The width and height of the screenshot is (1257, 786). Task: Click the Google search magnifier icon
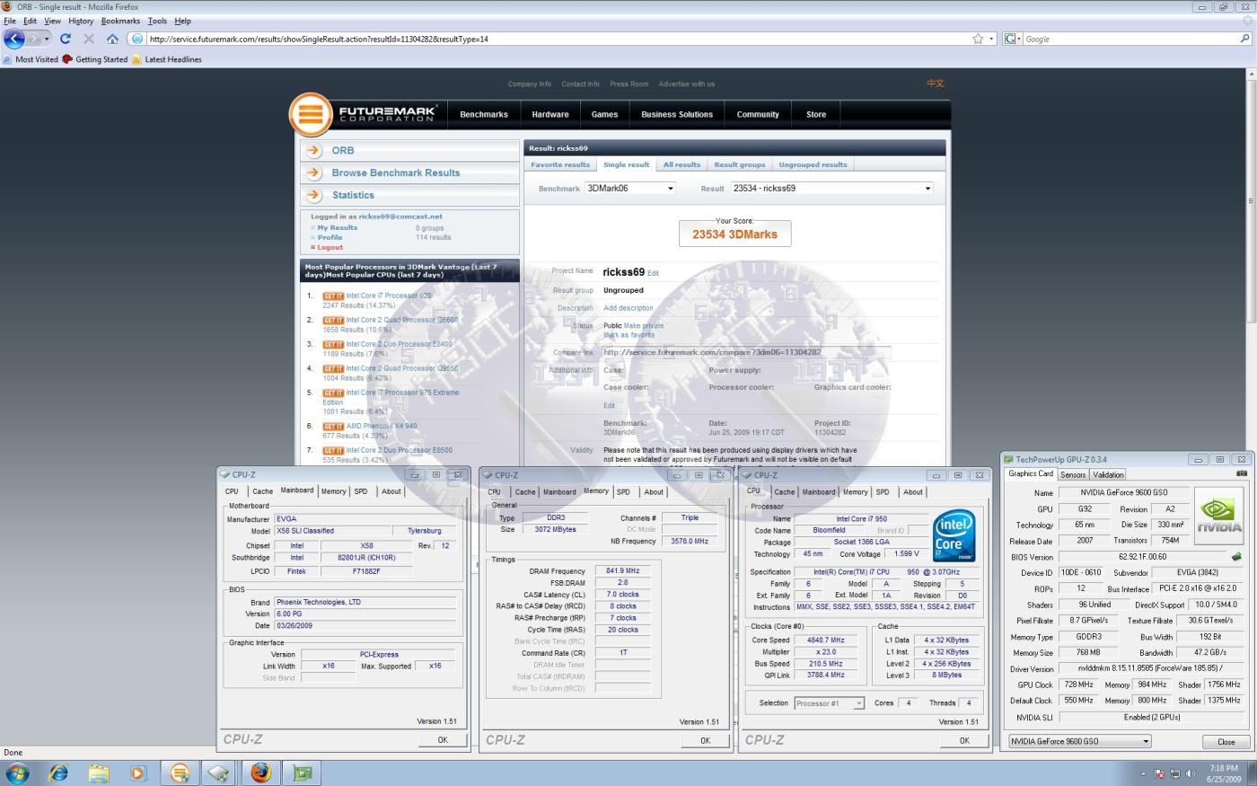coord(1244,39)
